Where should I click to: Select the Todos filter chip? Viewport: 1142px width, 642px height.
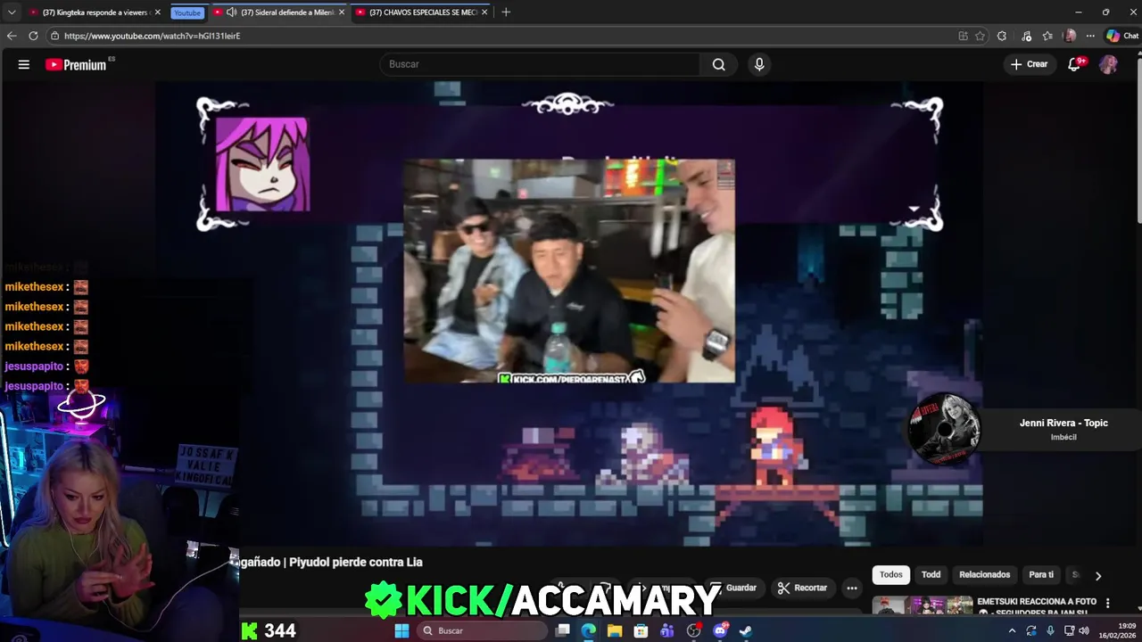point(890,575)
